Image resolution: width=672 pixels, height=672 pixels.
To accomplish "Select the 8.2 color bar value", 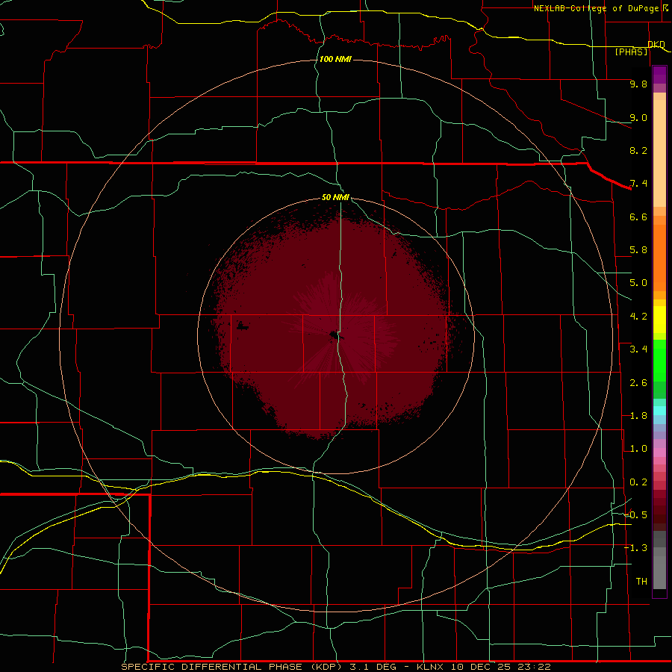I will (638, 150).
